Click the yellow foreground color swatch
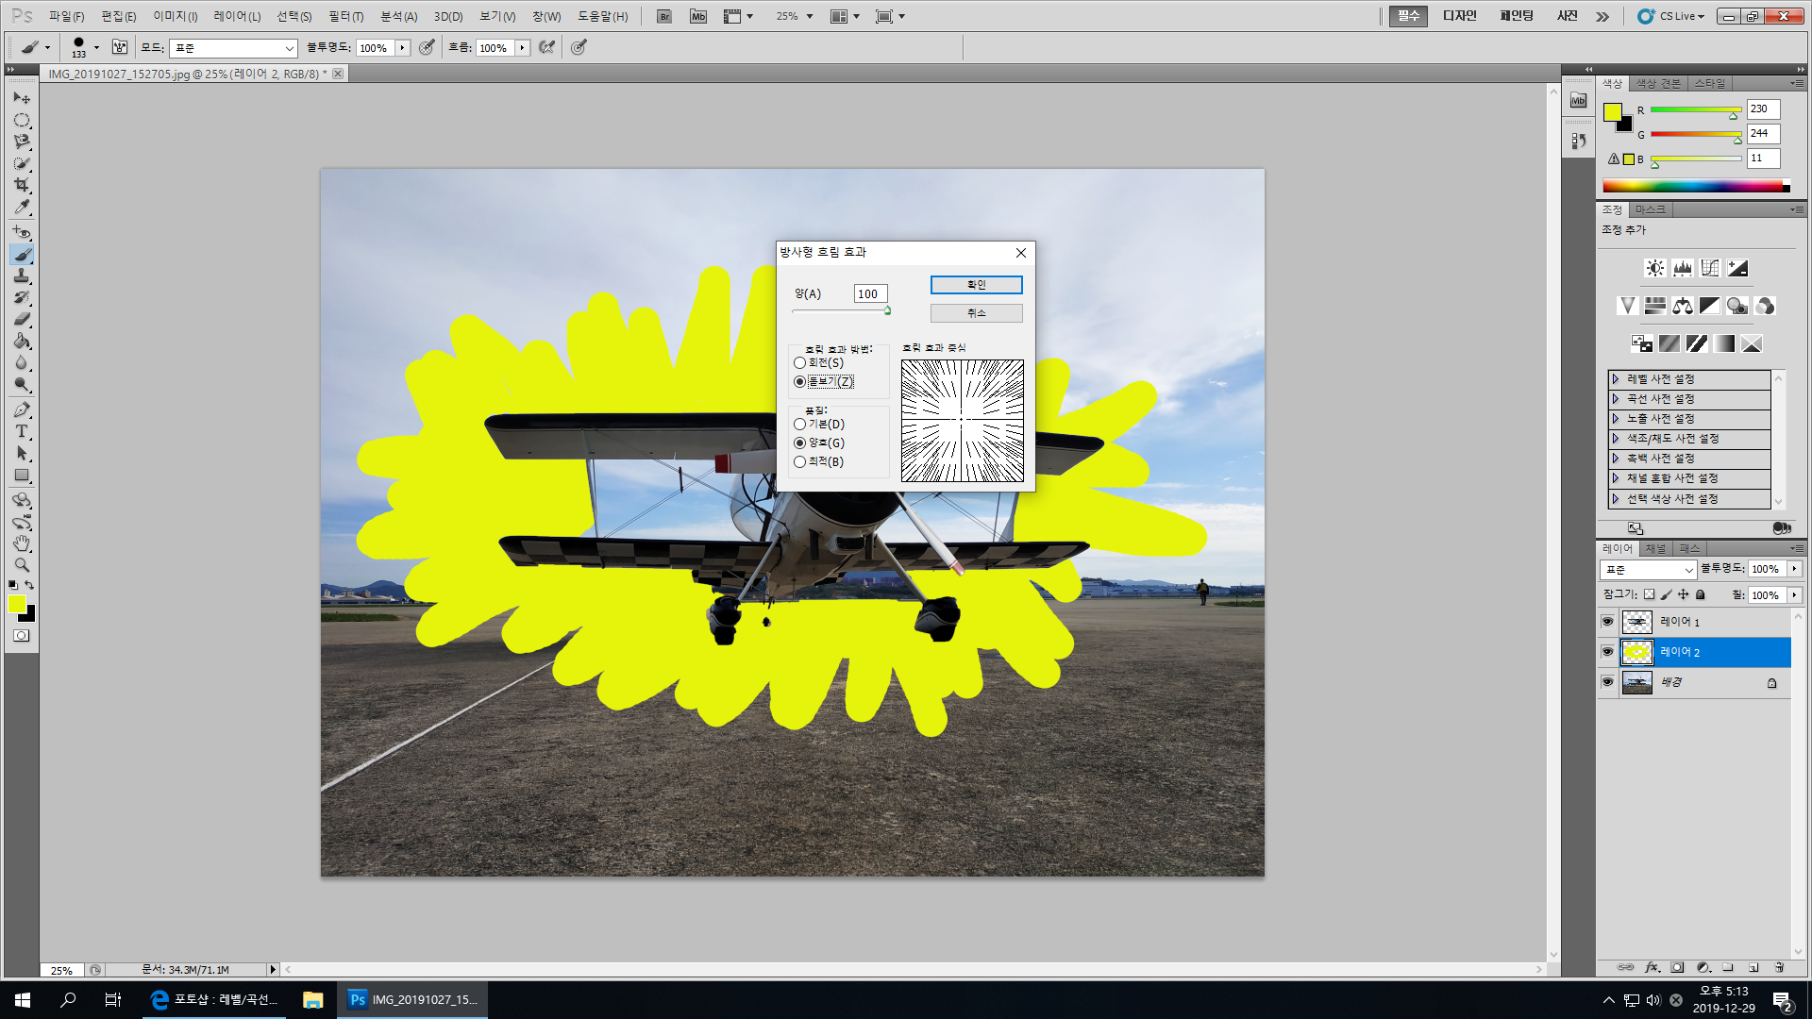Image resolution: width=1812 pixels, height=1019 pixels. pos(16,605)
